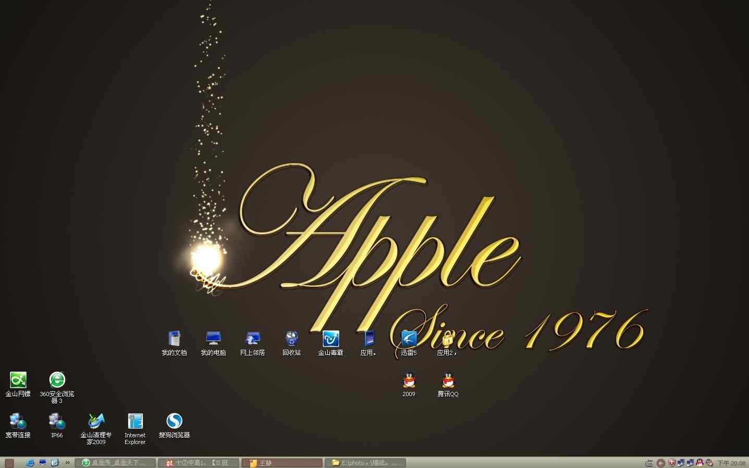The image size is (749, 468).
Task: Expand the quick launch overflow chevron
Action: pyautogui.click(x=67, y=463)
